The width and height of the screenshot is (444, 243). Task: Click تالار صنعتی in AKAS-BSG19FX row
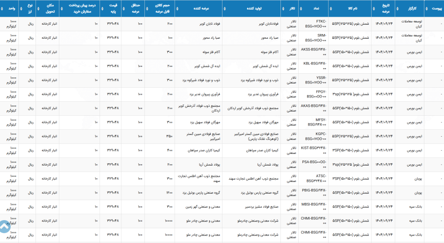coord(291,108)
